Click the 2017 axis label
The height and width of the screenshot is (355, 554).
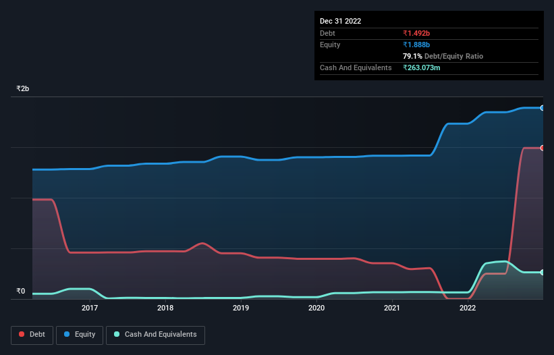(x=90, y=308)
